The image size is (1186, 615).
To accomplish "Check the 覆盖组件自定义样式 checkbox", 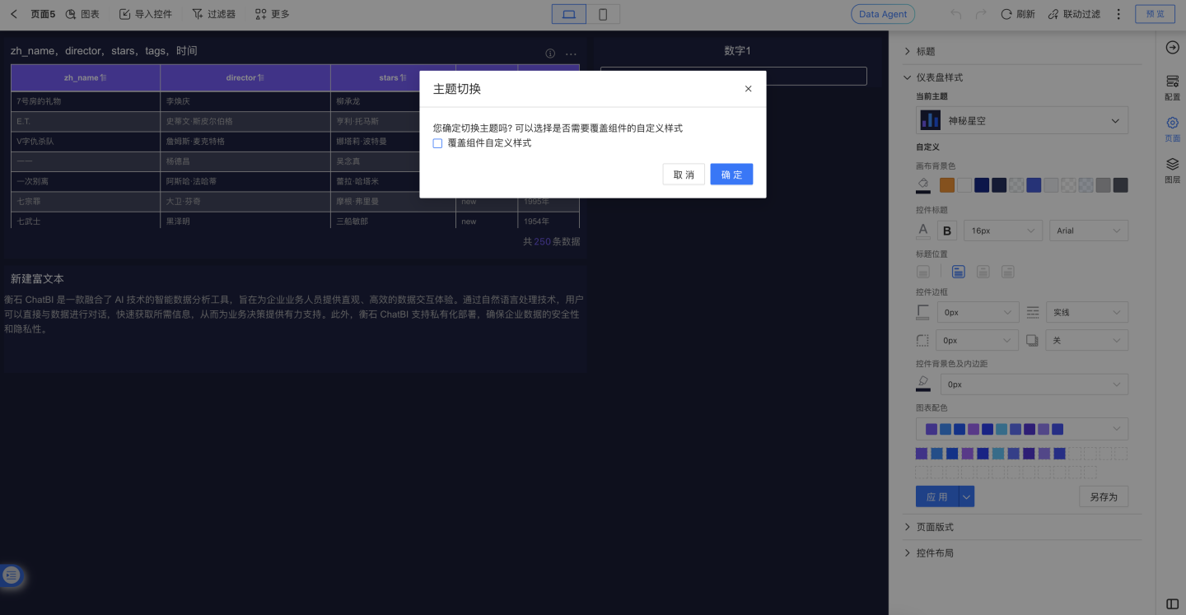I will click(438, 143).
